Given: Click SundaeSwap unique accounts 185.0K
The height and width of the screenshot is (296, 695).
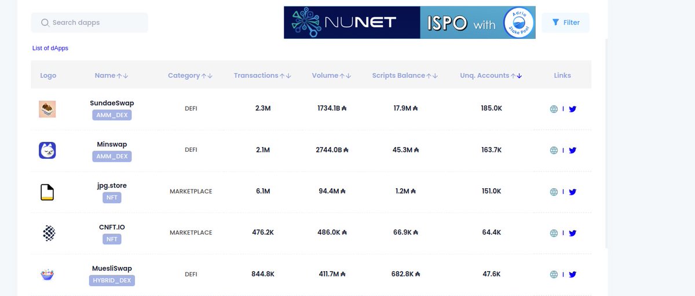Looking at the screenshot, I should [x=491, y=108].
